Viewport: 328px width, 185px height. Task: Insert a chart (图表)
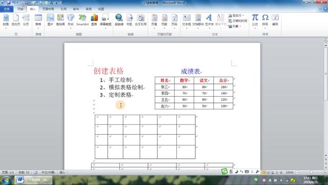pyautogui.click(x=94, y=21)
